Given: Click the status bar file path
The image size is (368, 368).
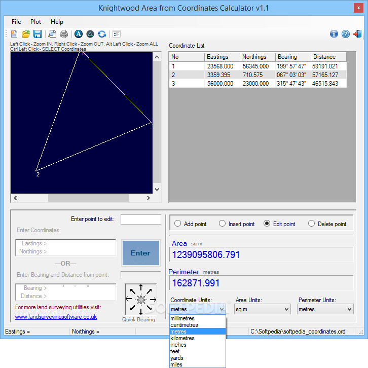Looking at the screenshot, I should pyautogui.click(x=298, y=332).
